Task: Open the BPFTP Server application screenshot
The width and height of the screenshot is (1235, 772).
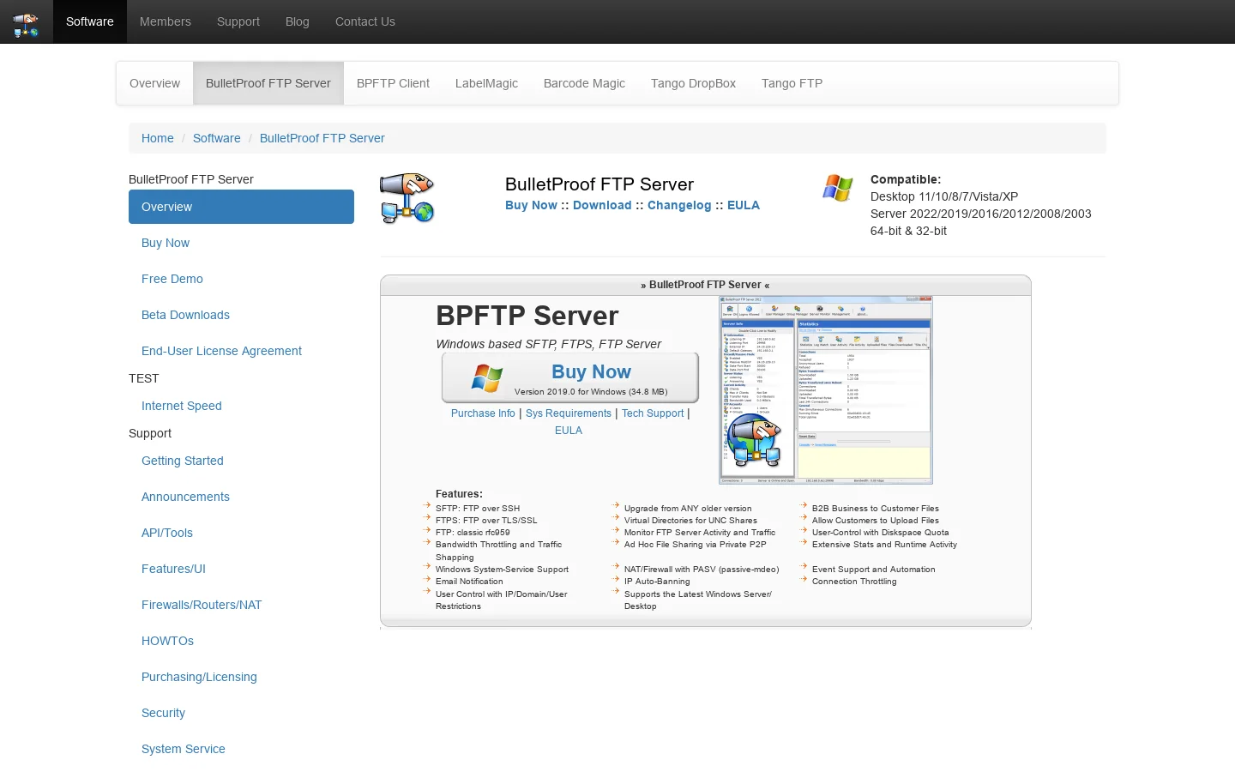Action: [825, 390]
